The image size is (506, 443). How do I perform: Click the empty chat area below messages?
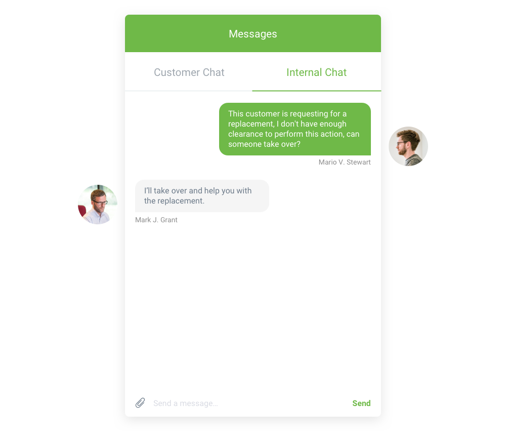pyautogui.click(x=253, y=307)
